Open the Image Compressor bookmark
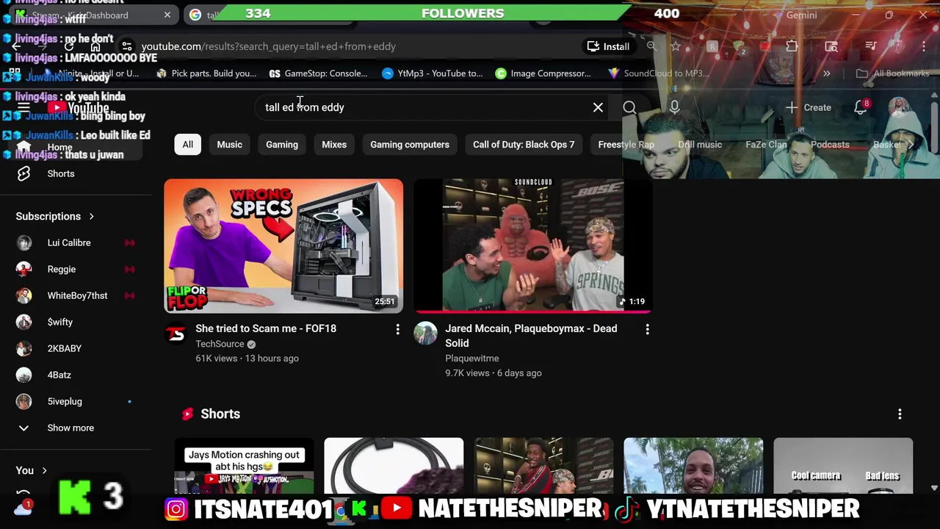Image resolution: width=940 pixels, height=529 pixels. [543, 73]
